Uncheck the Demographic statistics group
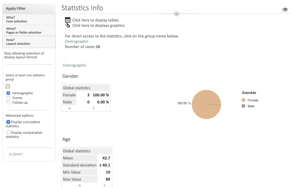The width and height of the screenshot is (294, 188). coord(8,93)
